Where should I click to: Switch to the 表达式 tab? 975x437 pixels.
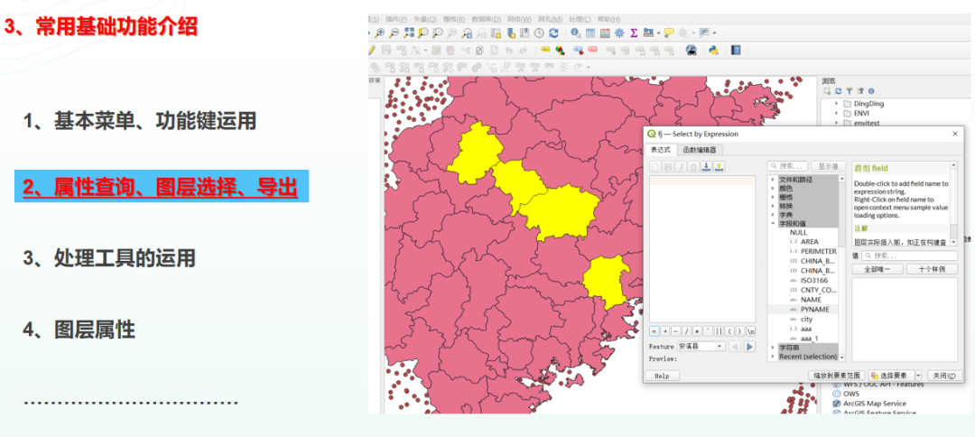coord(661,150)
